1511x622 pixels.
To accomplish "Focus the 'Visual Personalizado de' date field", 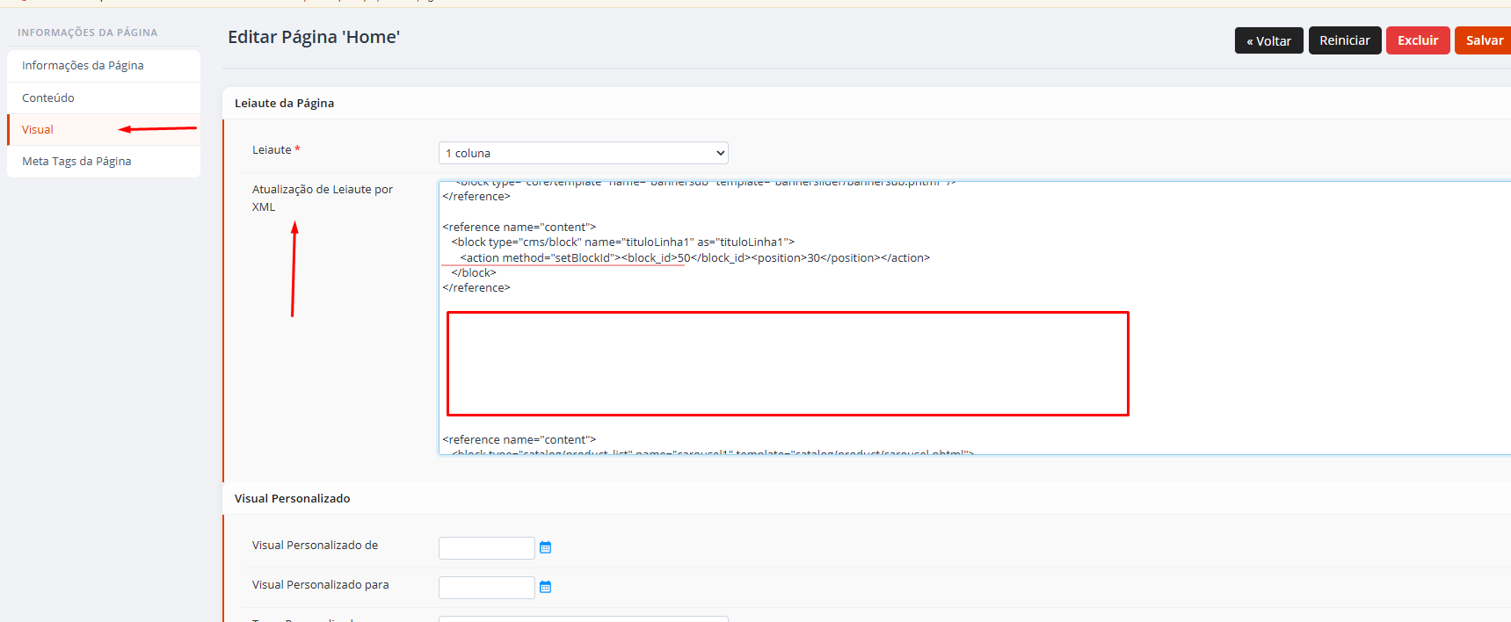I will coord(487,548).
